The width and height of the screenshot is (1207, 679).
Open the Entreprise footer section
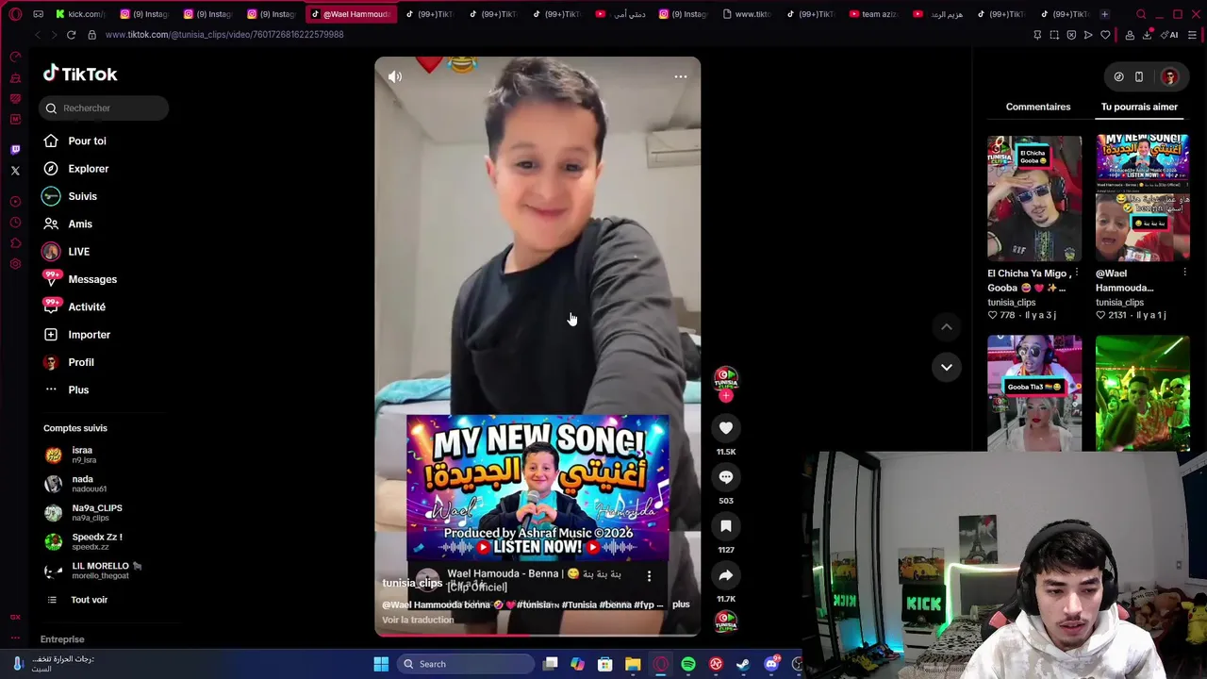point(62,639)
